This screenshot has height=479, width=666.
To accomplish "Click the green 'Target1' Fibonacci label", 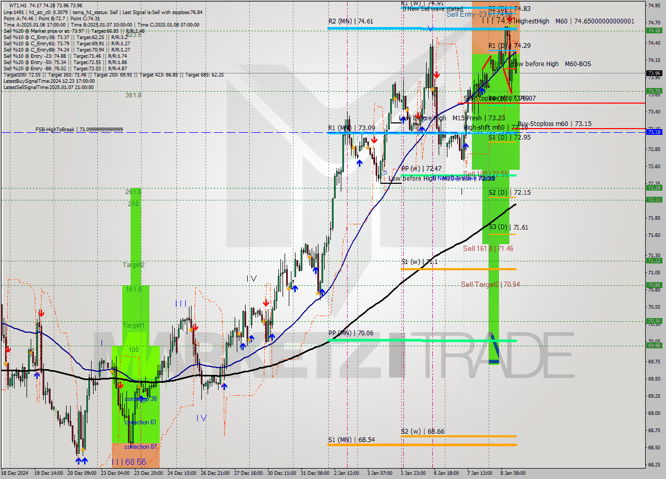I will (x=134, y=325).
